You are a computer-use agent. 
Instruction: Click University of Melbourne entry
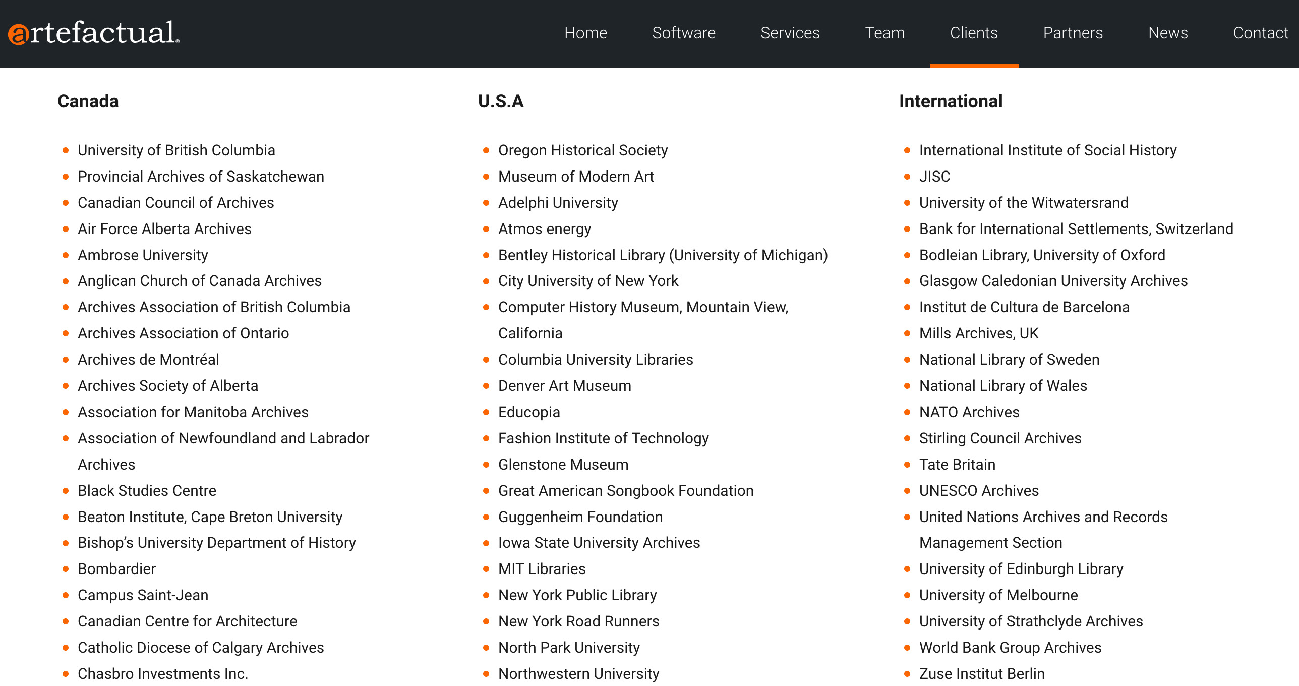point(998,595)
